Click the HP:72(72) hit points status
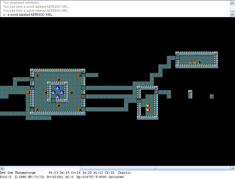The width and height of the screenshot is (235, 179). point(36,177)
